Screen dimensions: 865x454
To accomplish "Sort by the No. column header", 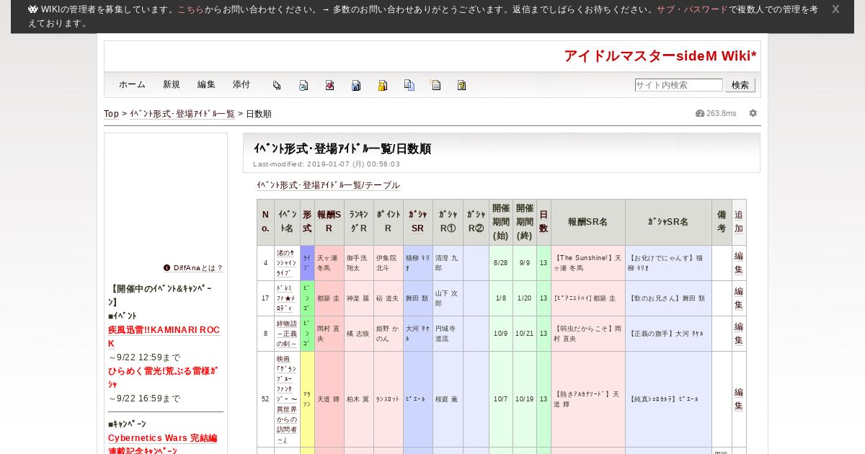I will coord(265,222).
